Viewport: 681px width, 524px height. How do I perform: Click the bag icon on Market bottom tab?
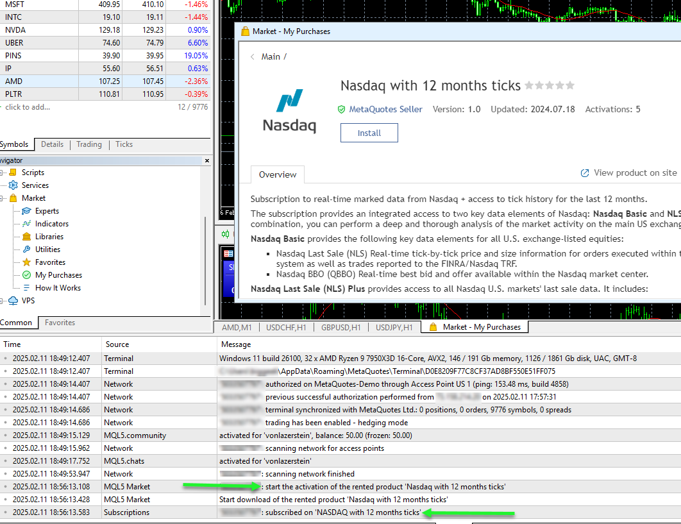pyautogui.click(x=433, y=327)
